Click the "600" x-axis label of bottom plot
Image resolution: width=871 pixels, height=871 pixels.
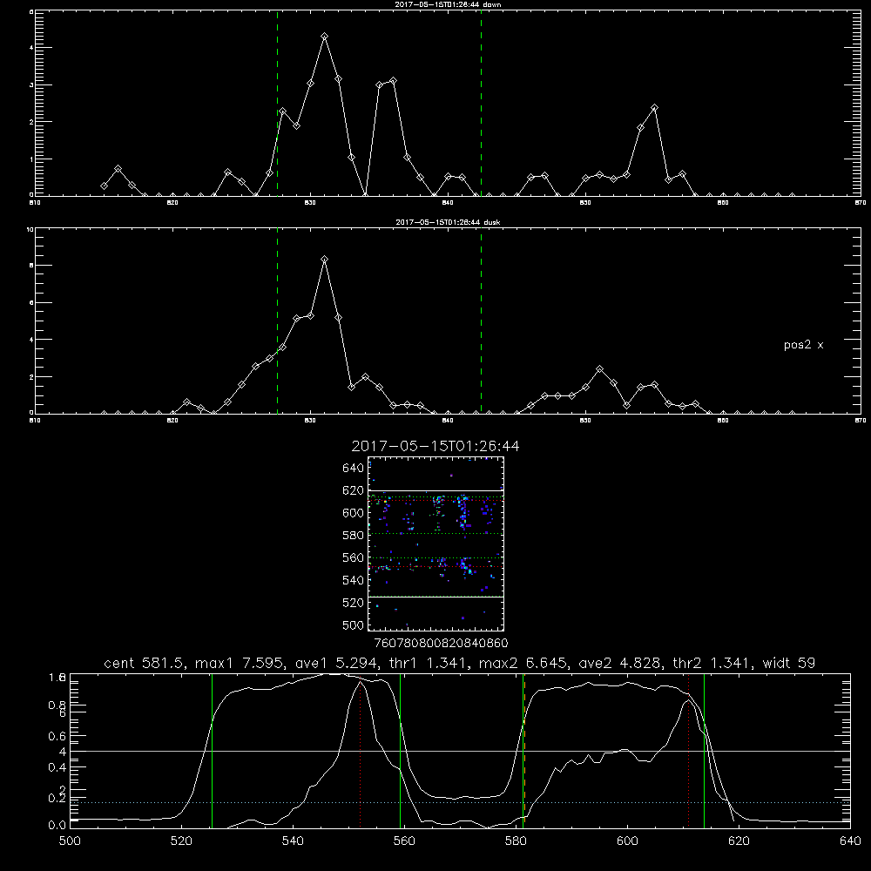pyautogui.click(x=627, y=841)
